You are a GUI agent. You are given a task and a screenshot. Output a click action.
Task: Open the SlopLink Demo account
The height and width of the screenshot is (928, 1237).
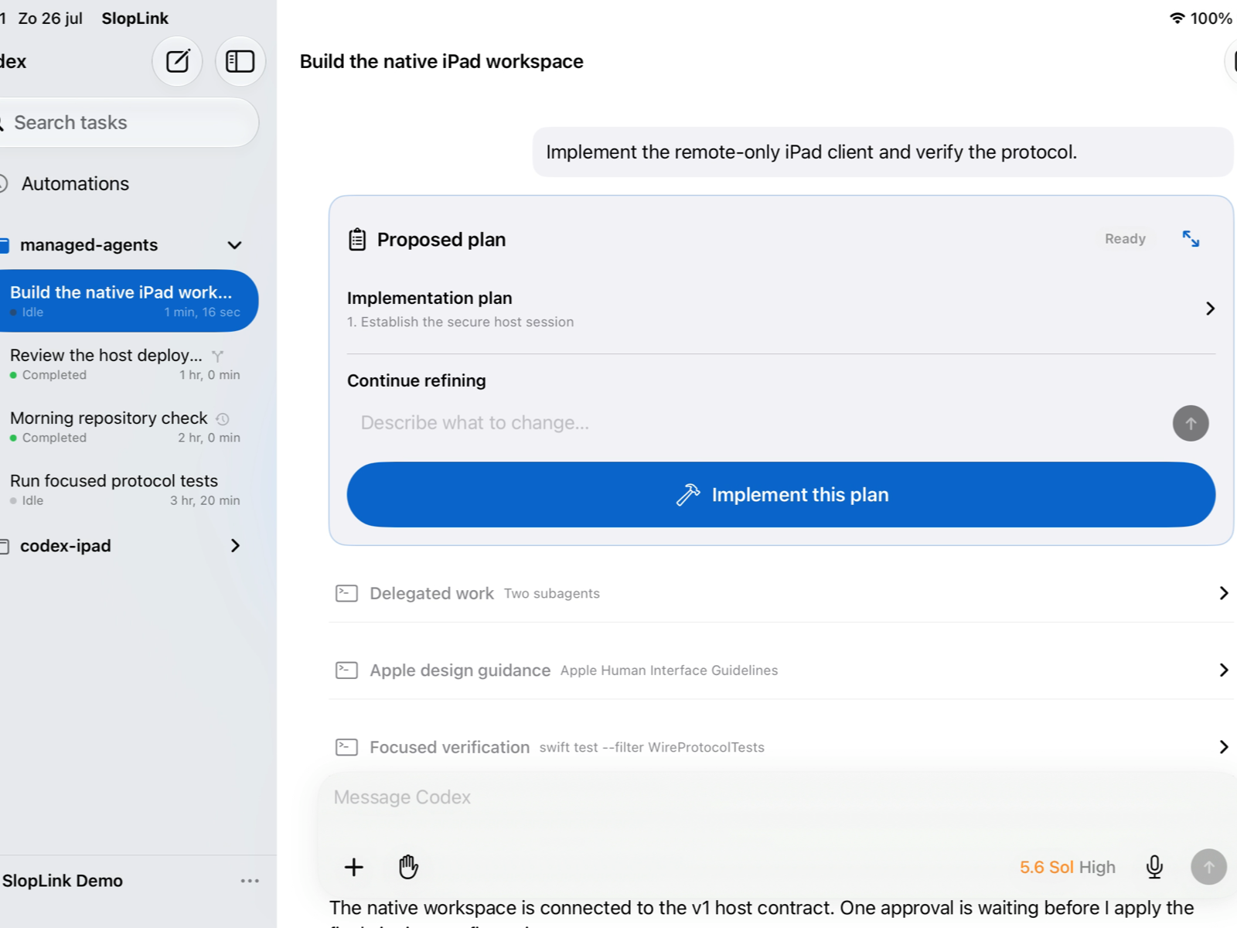pos(62,881)
